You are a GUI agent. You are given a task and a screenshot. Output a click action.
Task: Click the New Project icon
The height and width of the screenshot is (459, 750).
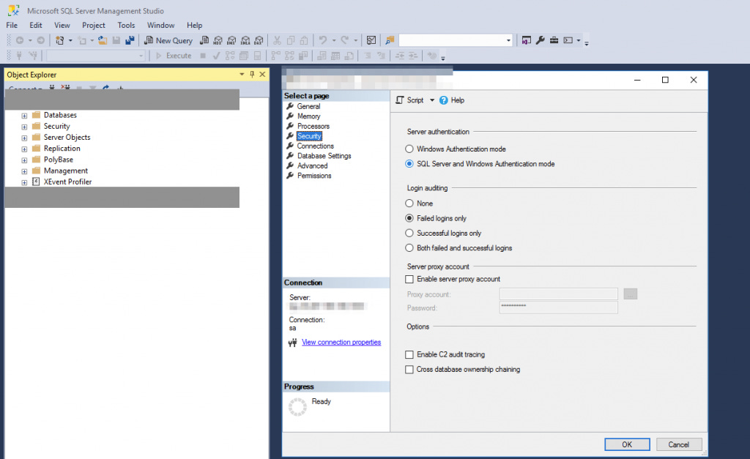click(x=59, y=41)
